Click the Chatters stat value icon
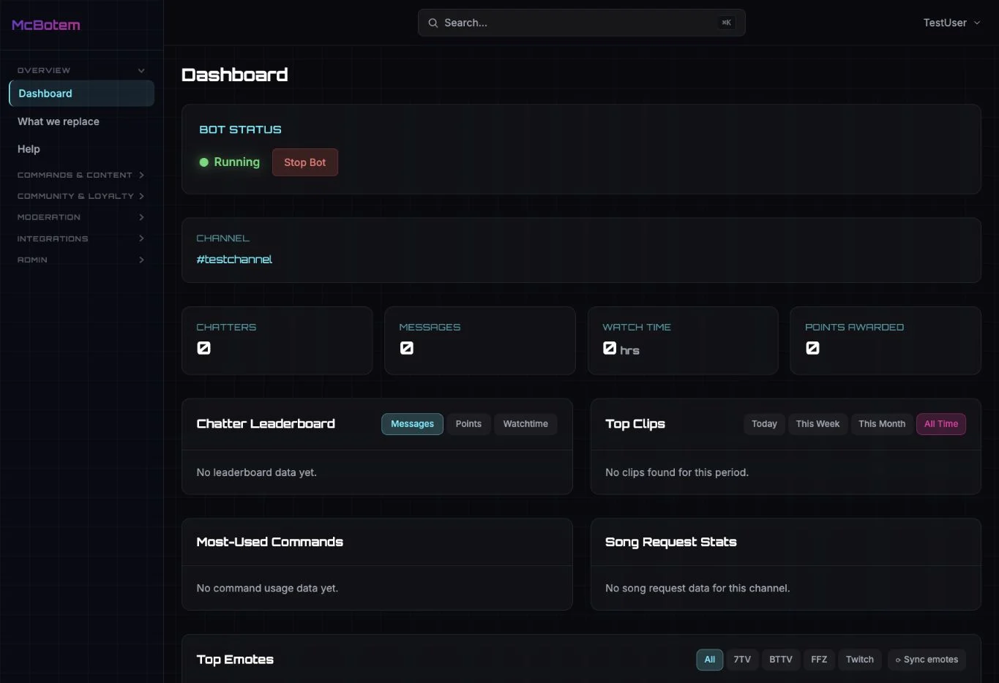The width and height of the screenshot is (999, 683). click(x=204, y=348)
